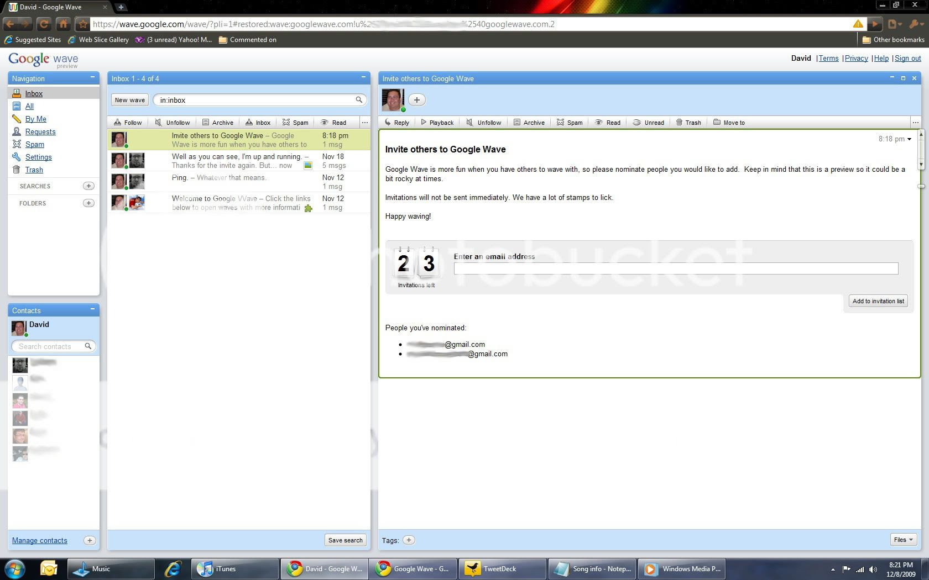Click the Sign out link
Image resolution: width=929 pixels, height=580 pixels.
click(x=908, y=58)
